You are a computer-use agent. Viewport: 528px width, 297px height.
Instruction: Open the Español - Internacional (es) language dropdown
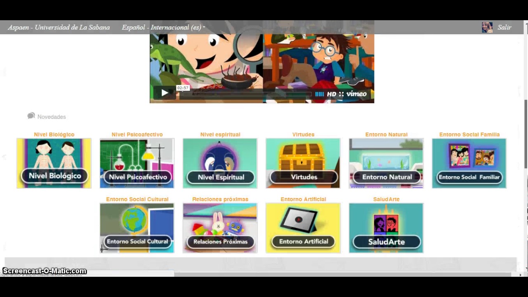point(163,28)
